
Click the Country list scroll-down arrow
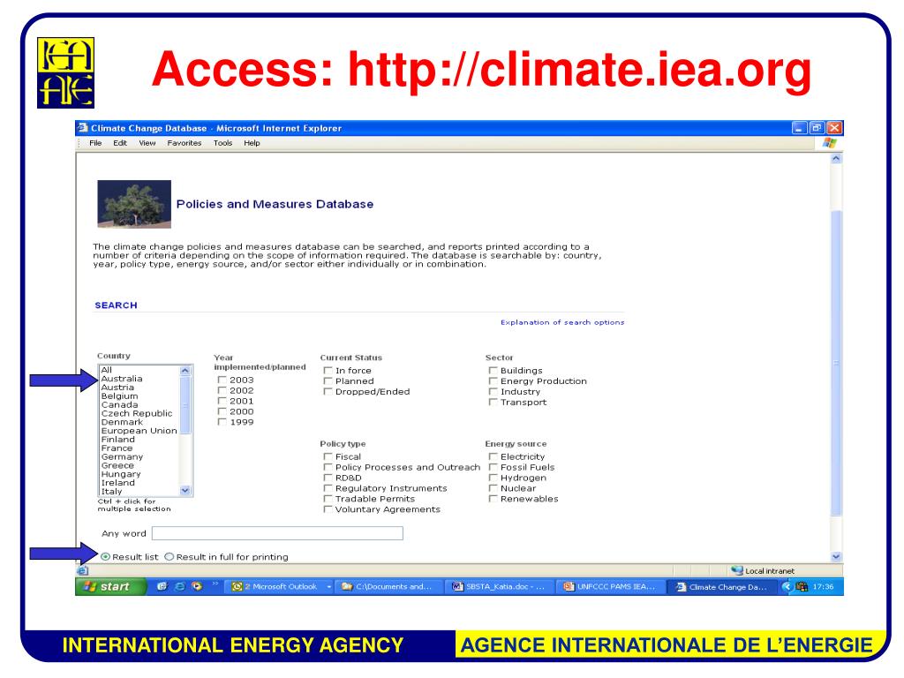pyautogui.click(x=185, y=490)
